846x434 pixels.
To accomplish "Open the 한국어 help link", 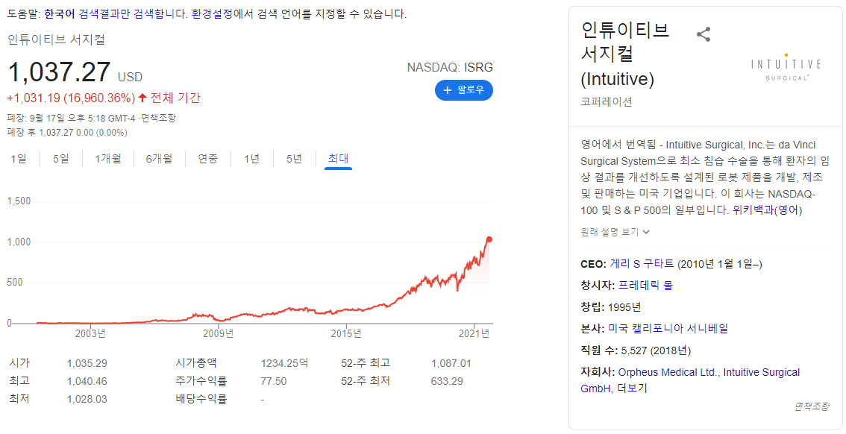I will [60, 14].
